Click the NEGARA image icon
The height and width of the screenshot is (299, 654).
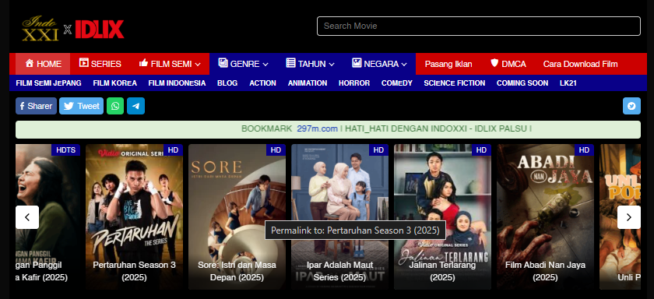(357, 63)
